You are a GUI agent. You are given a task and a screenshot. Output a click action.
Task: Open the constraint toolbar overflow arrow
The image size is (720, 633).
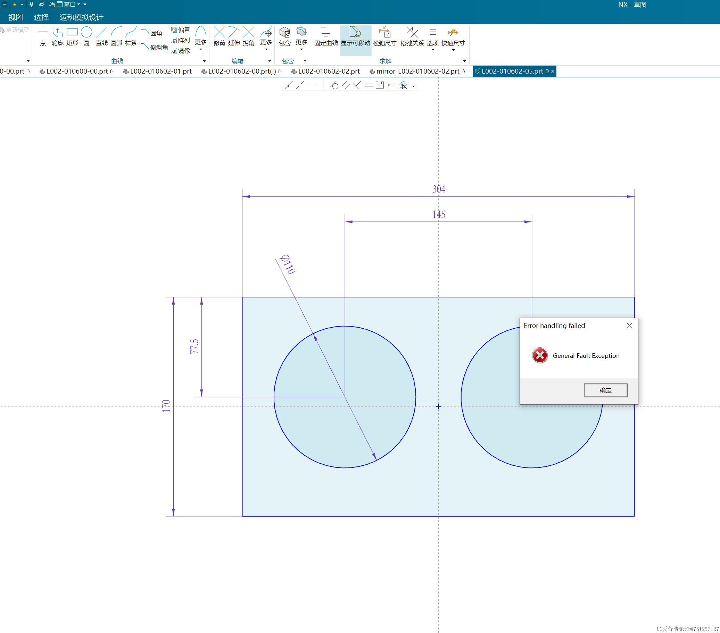point(414,86)
